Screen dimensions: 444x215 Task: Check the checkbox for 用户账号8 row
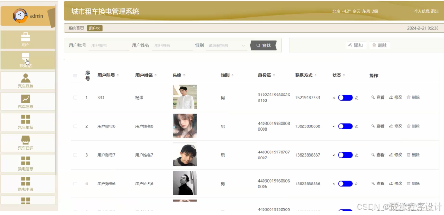(75, 126)
